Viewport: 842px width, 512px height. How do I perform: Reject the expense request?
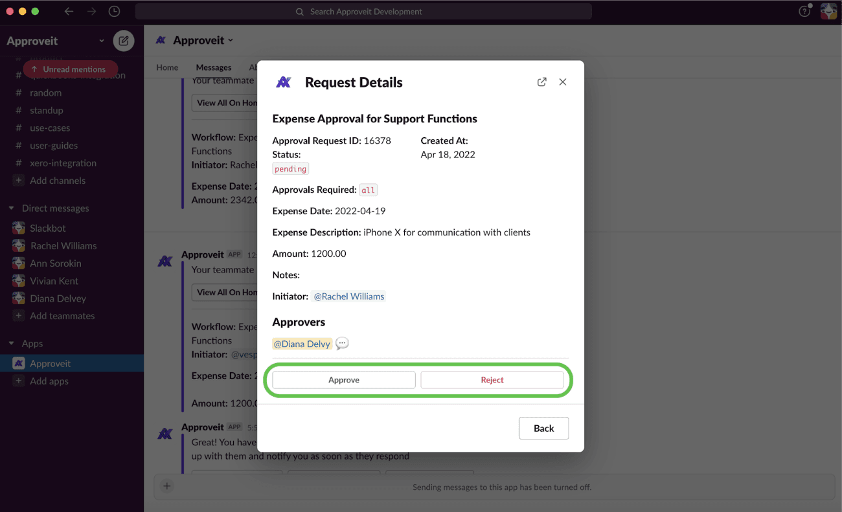click(492, 380)
